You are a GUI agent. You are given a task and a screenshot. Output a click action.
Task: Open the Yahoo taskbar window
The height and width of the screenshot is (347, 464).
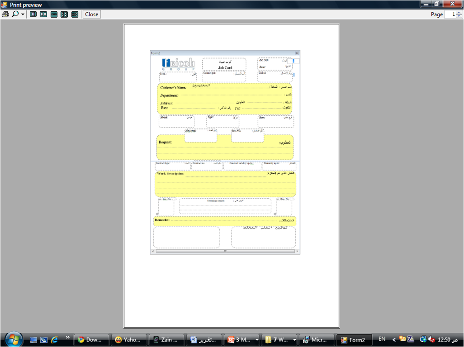[x=129, y=340]
